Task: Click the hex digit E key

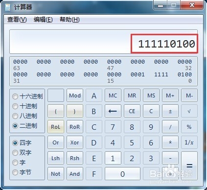Action: [94, 158]
